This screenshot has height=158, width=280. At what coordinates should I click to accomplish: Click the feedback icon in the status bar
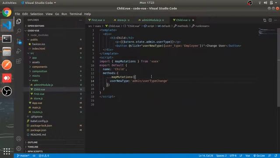pos(269,156)
